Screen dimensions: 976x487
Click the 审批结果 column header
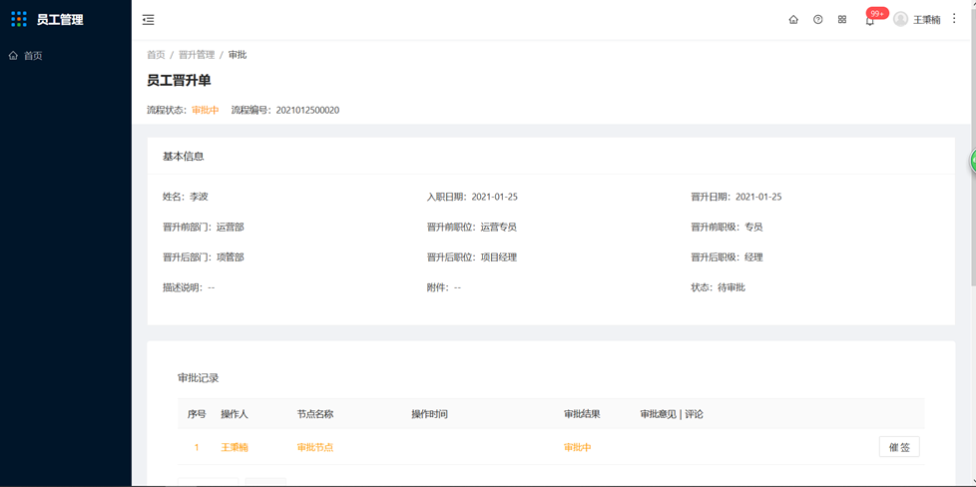click(x=582, y=414)
